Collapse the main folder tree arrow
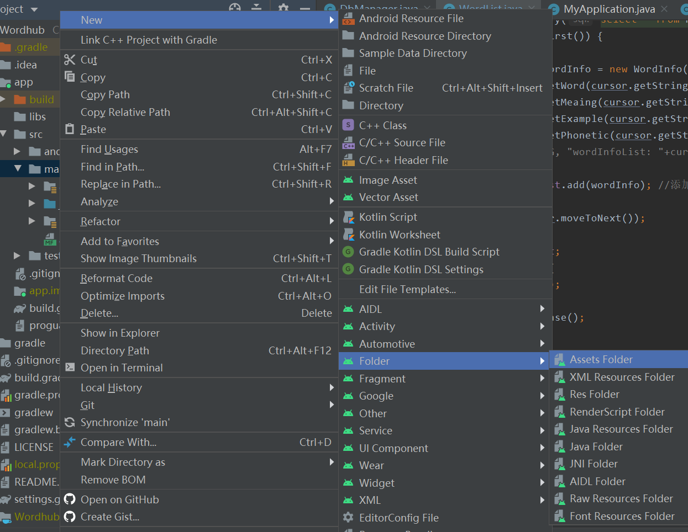This screenshot has height=532, width=688. (18, 169)
